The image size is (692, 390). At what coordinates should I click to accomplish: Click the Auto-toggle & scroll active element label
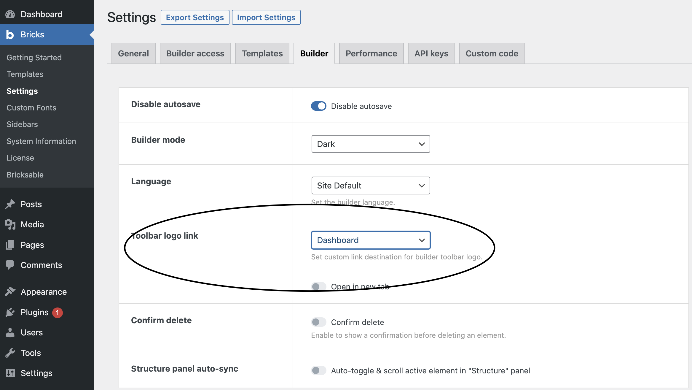(x=430, y=371)
